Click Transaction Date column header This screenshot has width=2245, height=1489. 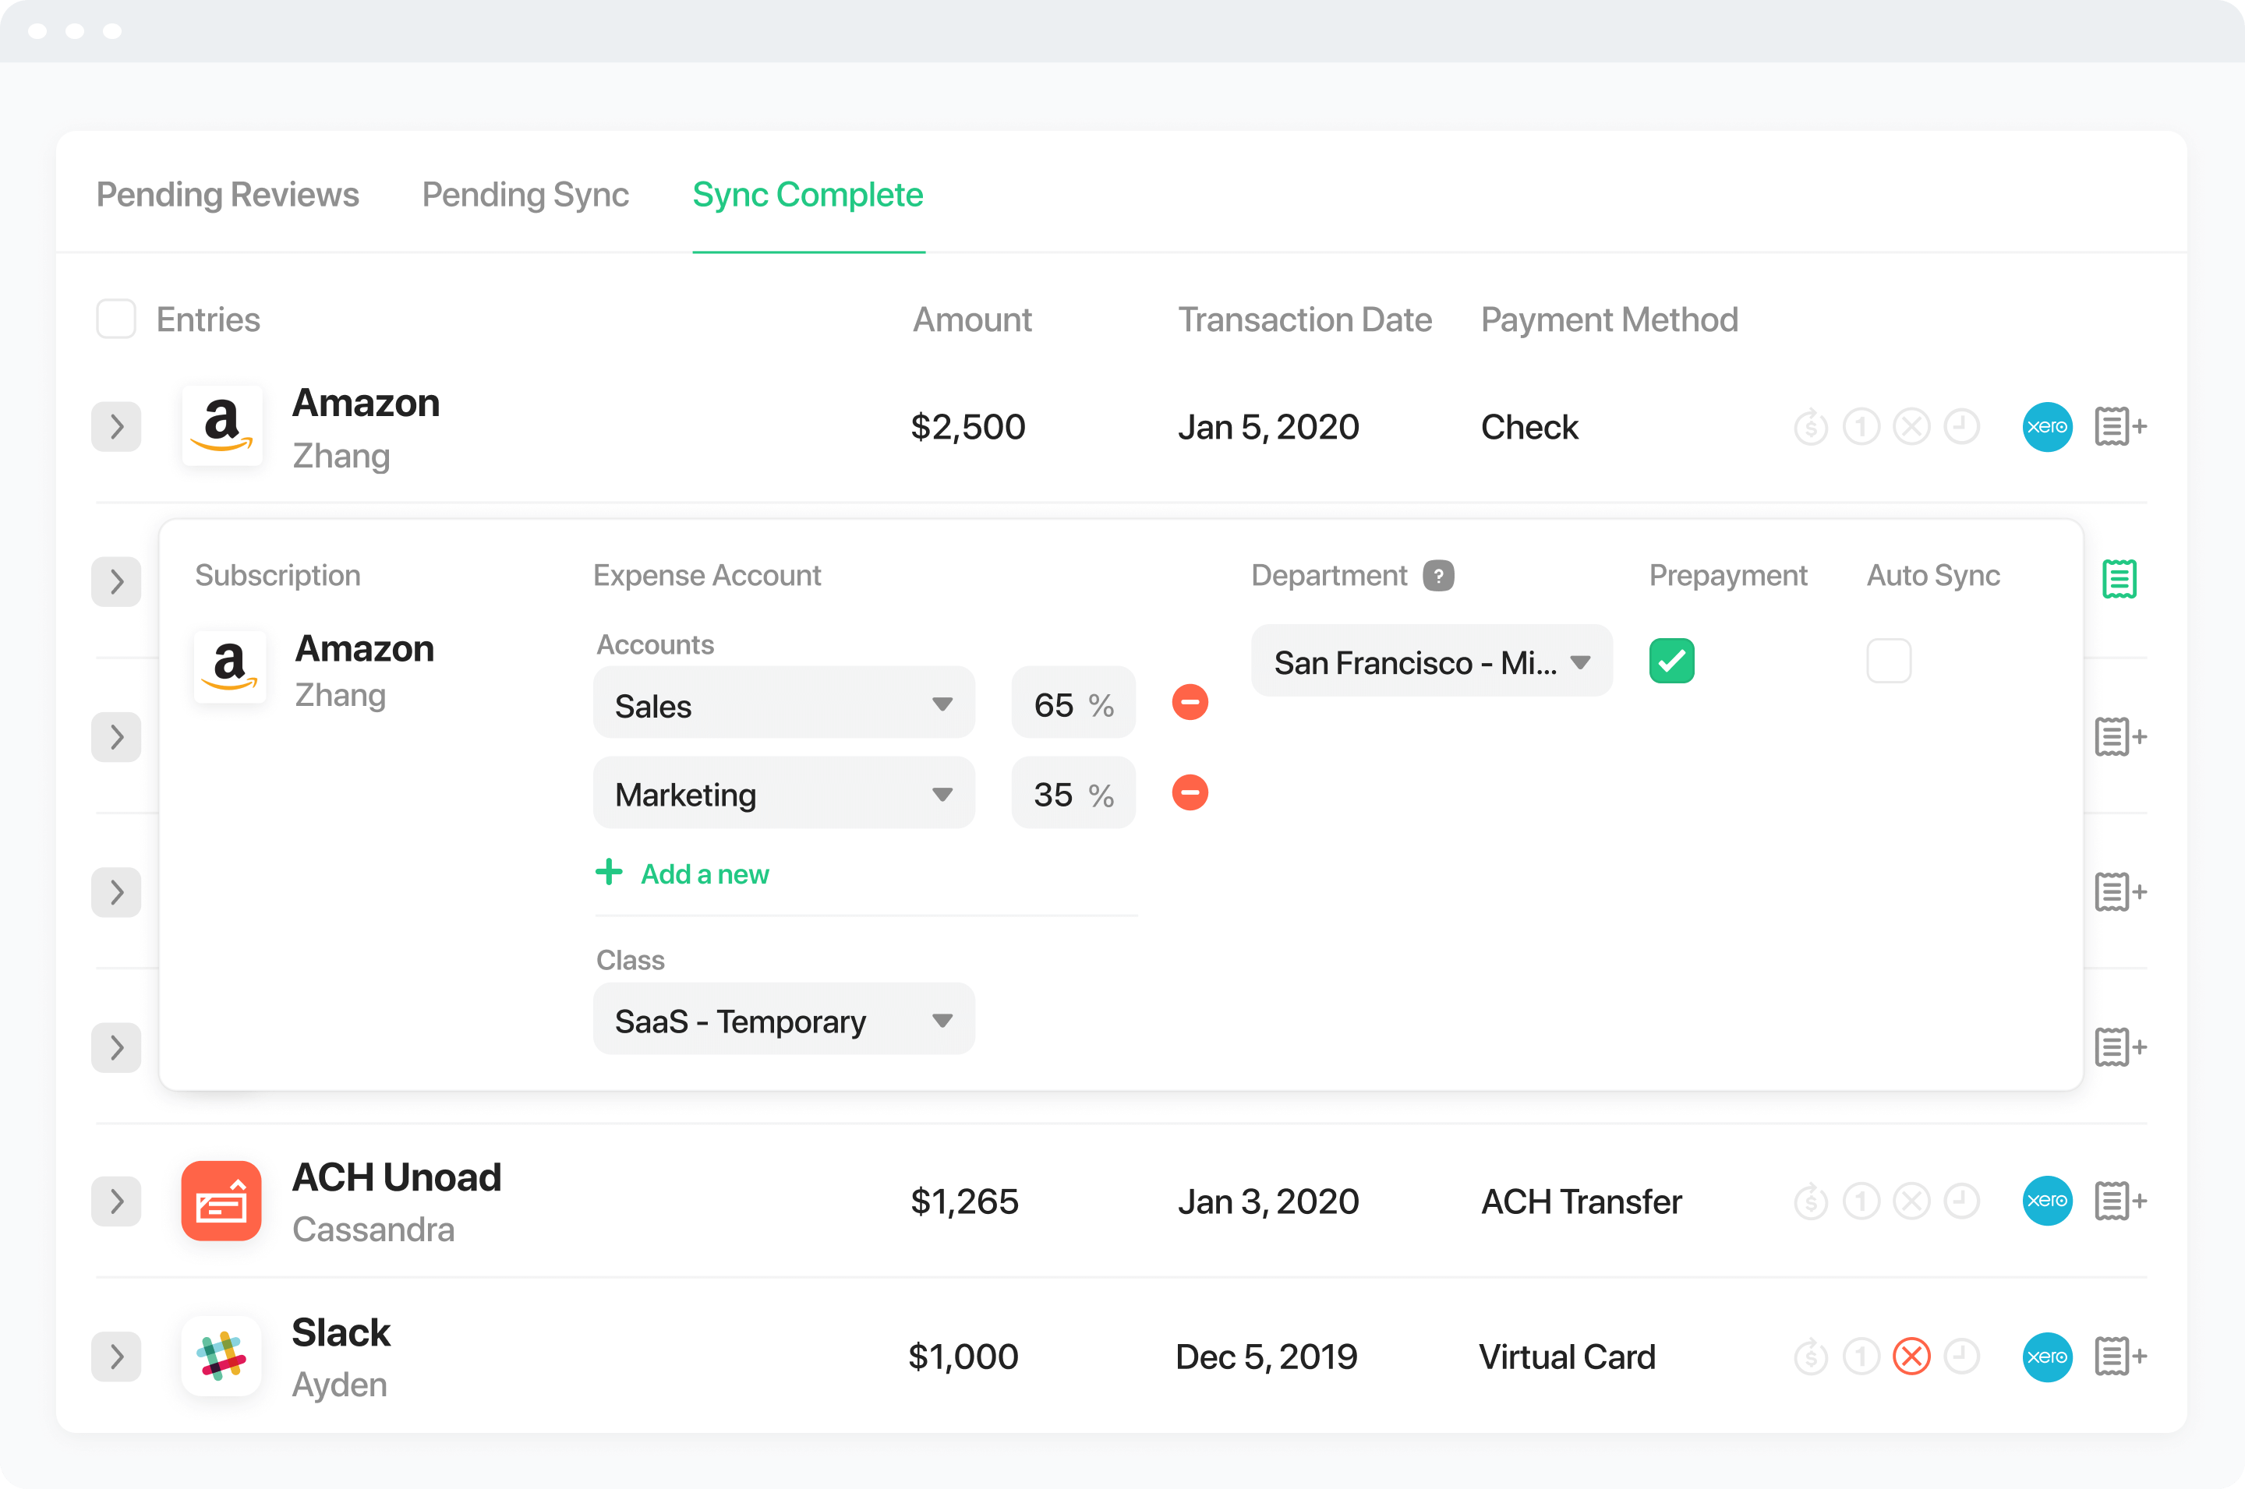point(1304,320)
